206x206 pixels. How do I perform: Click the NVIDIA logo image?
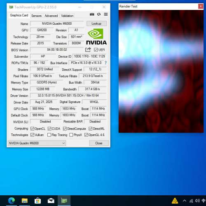click(x=96, y=37)
